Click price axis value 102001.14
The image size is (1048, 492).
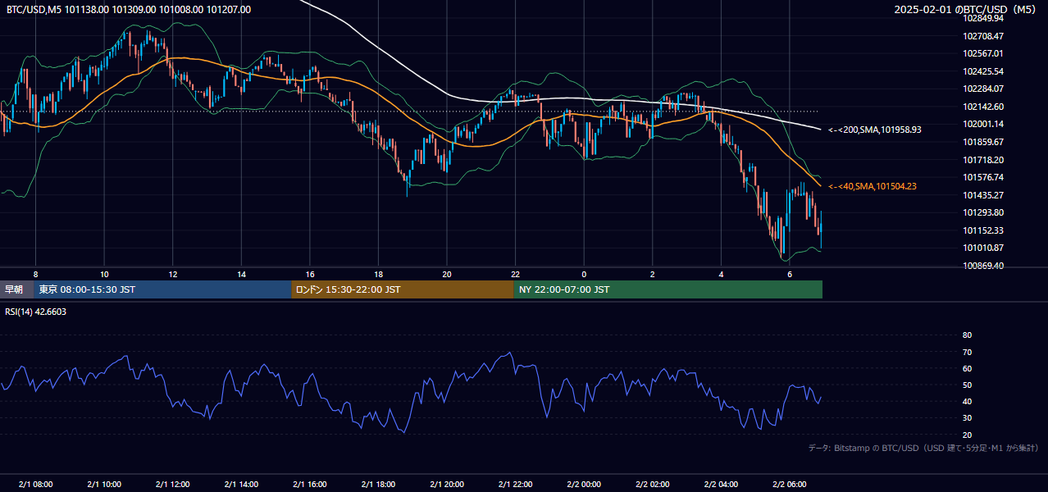click(x=983, y=124)
